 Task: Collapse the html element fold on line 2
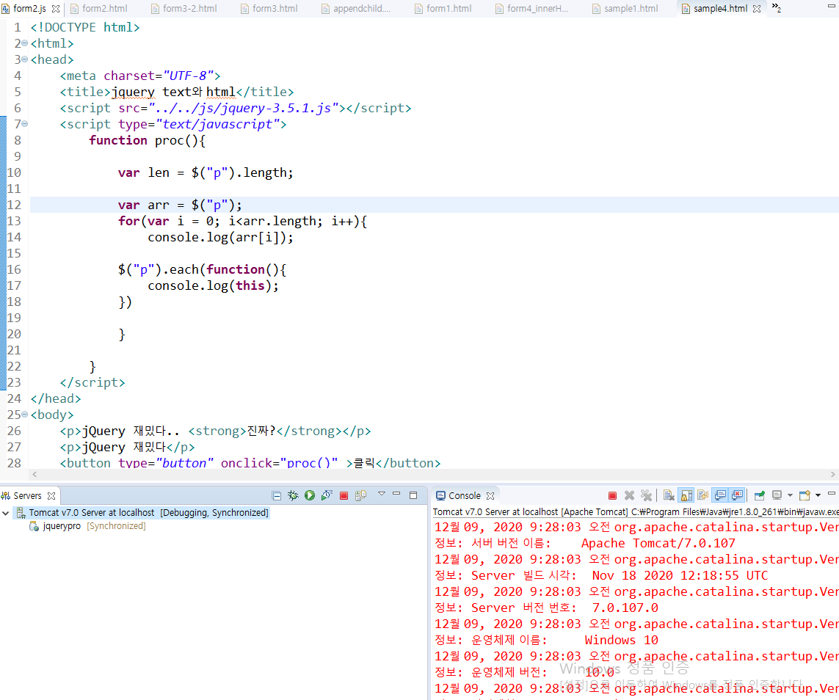(x=25, y=43)
